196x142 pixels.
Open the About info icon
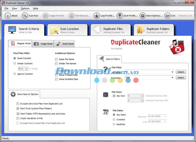(8, 16)
